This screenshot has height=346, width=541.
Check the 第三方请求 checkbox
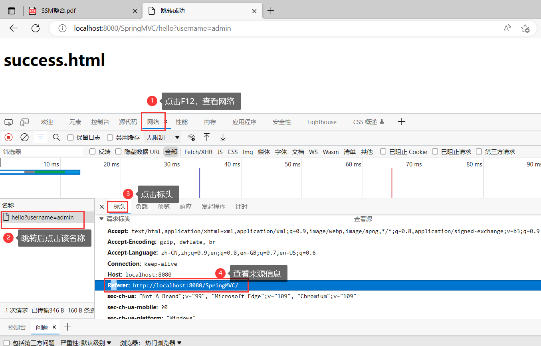[479, 152]
